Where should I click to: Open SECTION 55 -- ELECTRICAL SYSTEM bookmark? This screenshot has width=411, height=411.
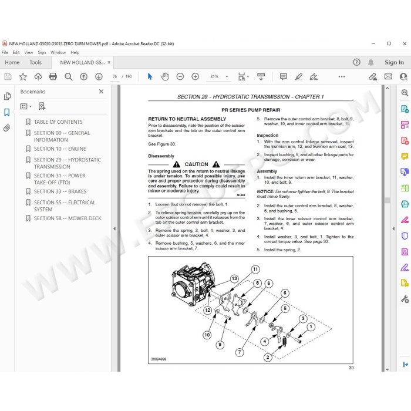[65, 206]
